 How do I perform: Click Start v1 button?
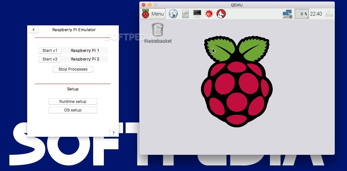coord(50,50)
